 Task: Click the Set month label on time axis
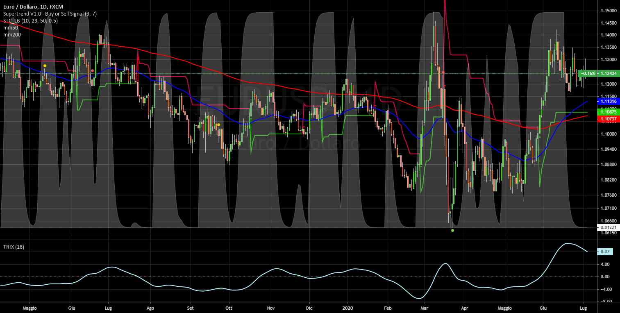(190, 307)
